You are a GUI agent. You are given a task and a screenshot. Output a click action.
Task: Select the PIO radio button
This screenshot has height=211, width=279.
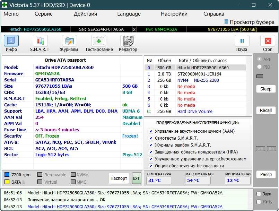260,67
